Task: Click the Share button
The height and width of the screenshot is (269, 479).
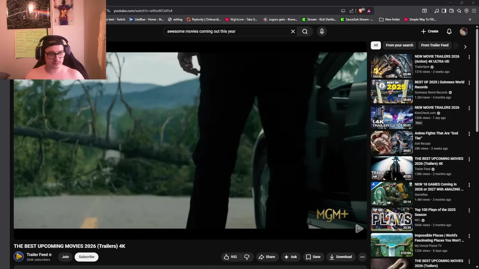Action: (x=267, y=257)
